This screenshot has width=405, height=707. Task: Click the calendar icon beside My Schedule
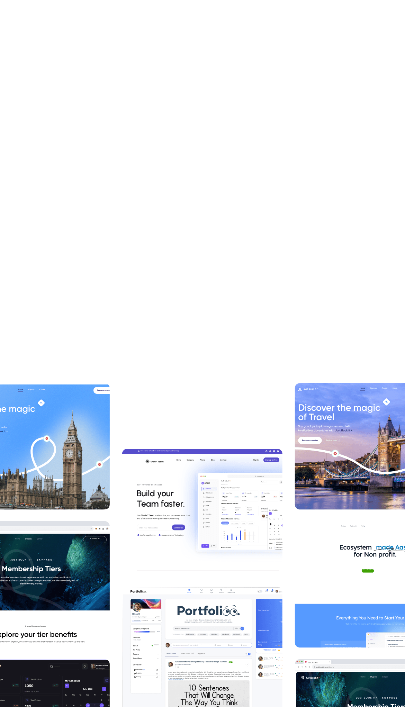pyautogui.click(x=107, y=680)
